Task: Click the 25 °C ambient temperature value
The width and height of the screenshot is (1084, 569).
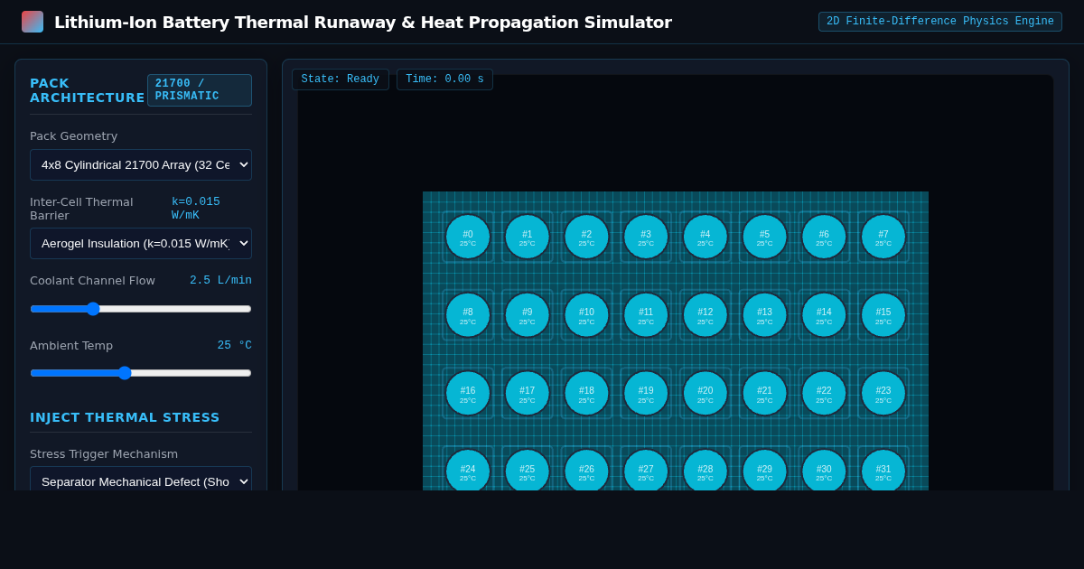Action: [234, 345]
